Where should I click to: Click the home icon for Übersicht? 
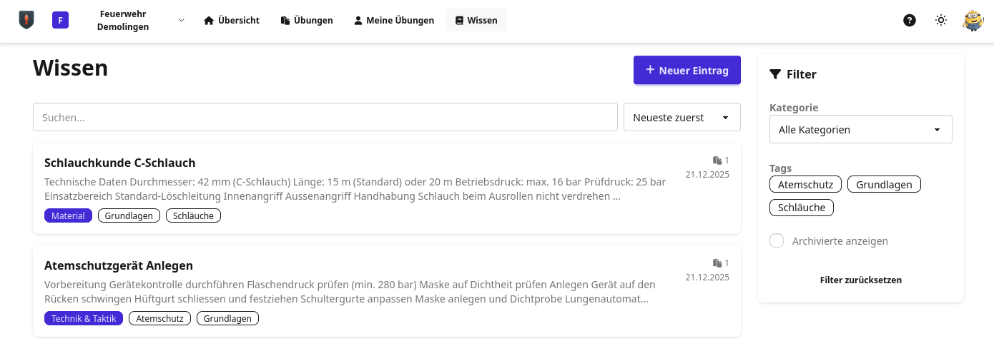[x=209, y=21]
